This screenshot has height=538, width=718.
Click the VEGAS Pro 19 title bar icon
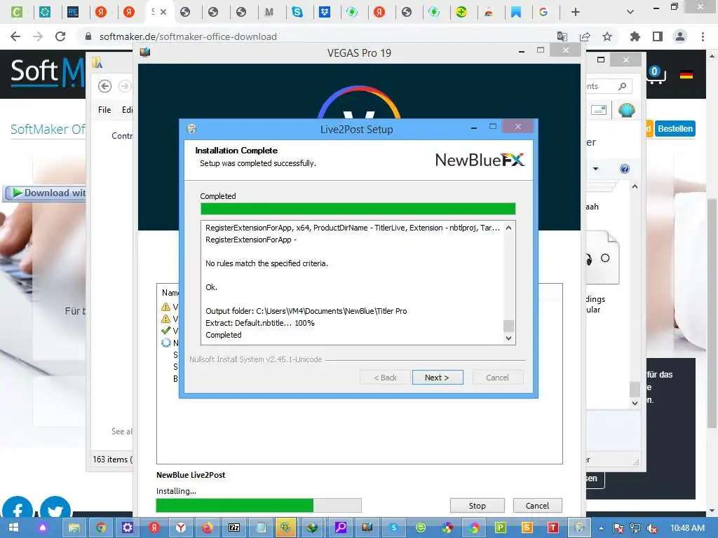click(x=145, y=52)
